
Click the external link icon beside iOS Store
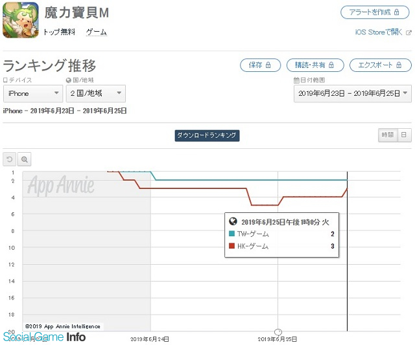point(409,32)
